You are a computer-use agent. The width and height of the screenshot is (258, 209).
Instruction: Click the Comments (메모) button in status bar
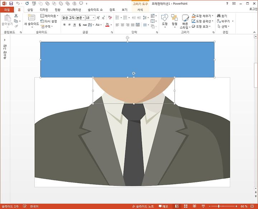pyautogui.click(x=163, y=206)
